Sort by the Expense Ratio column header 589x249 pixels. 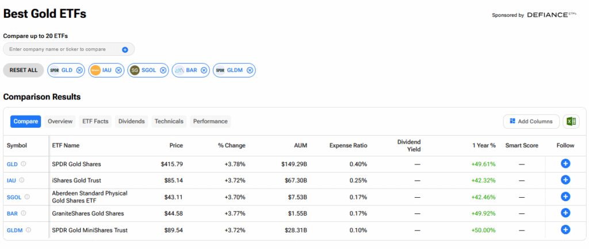[348, 145]
